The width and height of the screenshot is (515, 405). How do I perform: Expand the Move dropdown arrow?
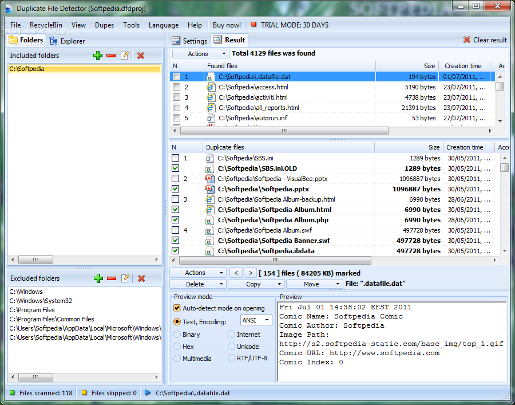(338, 284)
